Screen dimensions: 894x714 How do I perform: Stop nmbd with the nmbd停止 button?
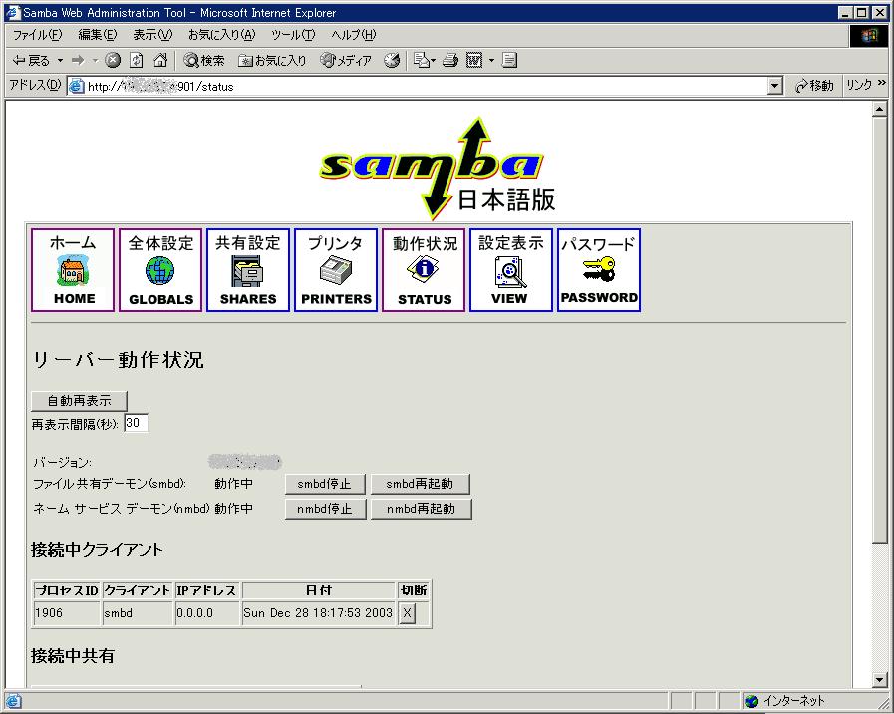tap(325, 509)
